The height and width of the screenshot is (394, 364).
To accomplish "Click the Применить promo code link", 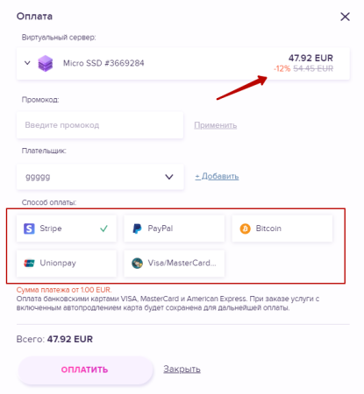I will [216, 125].
